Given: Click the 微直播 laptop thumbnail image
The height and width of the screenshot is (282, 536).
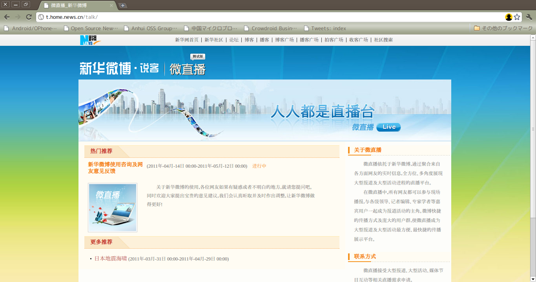Looking at the screenshot, I should pos(113,208).
